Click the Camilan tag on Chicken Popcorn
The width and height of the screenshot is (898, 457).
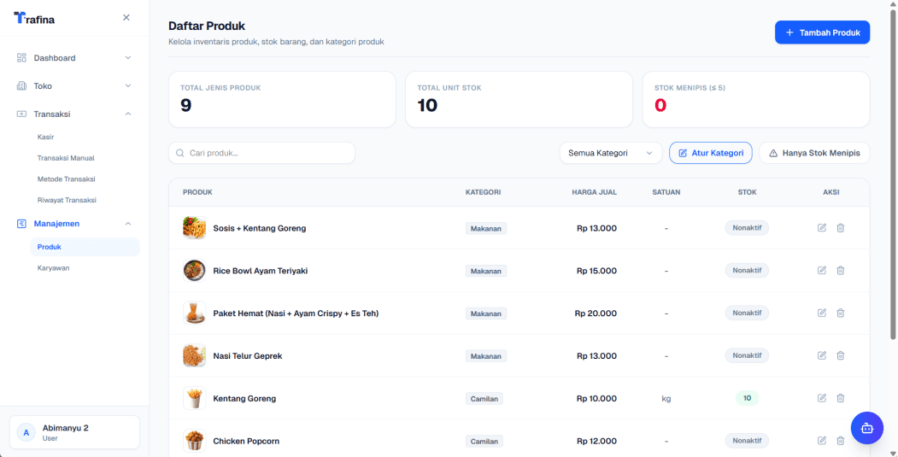[484, 441]
